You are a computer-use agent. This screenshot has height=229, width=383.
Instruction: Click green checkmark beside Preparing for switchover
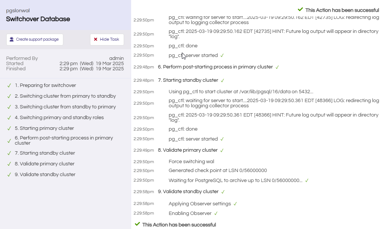tap(9, 85)
